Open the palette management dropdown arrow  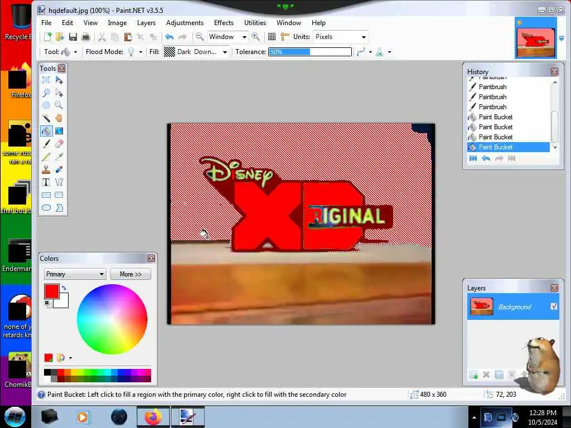(x=70, y=358)
